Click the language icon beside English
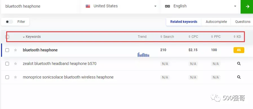Image resolution: width=253 pixels, height=109 pixels. coord(167,6)
